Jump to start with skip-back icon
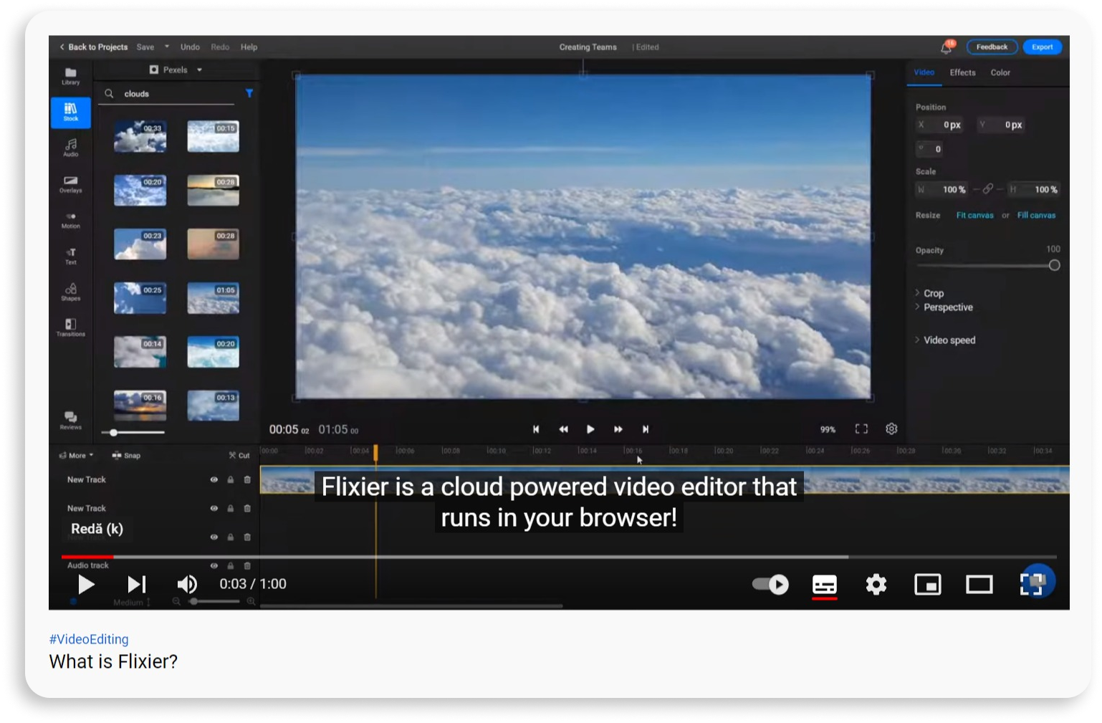Screen dimensions: 1102x723 click(535, 429)
